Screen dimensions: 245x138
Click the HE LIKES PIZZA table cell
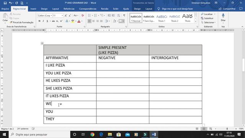point(70,82)
